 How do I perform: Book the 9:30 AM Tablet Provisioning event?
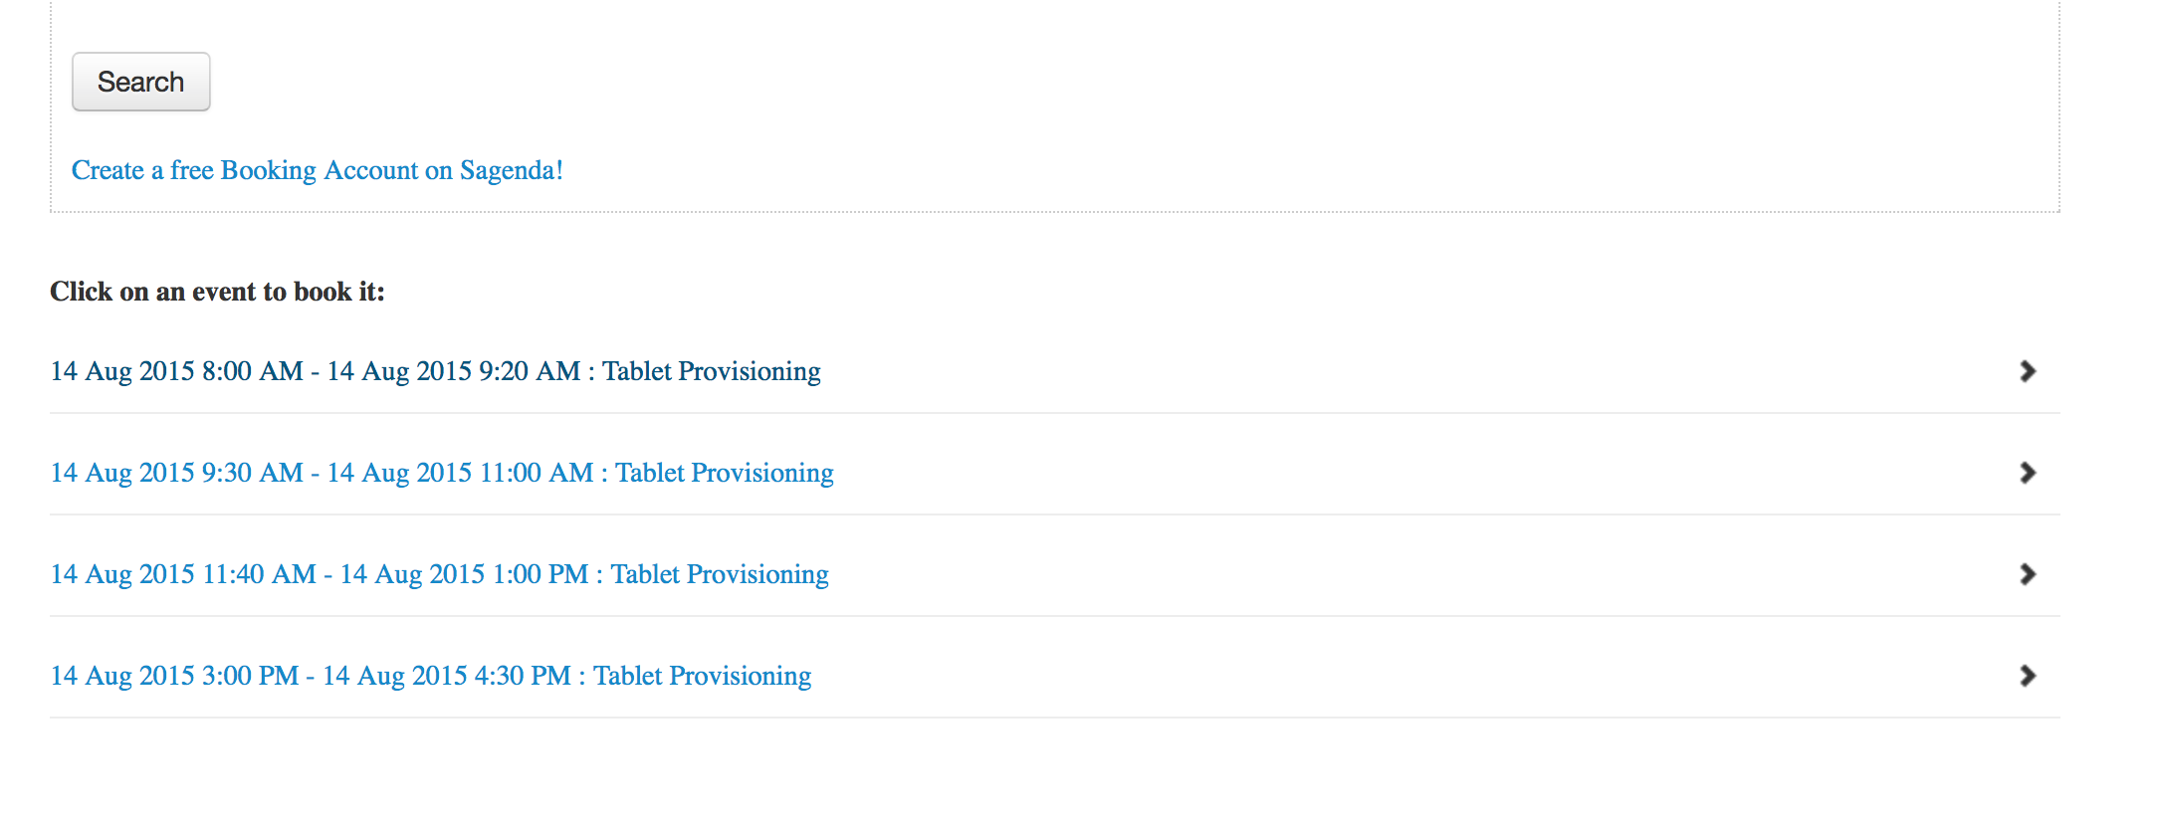(x=442, y=473)
